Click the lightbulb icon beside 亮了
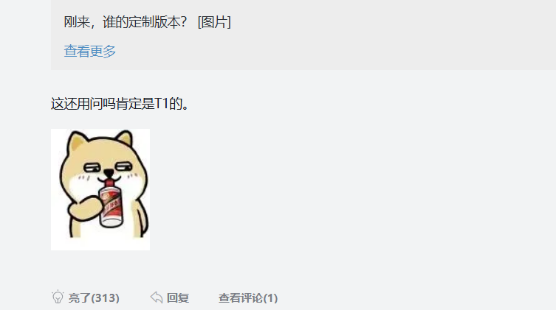 tap(58, 297)
